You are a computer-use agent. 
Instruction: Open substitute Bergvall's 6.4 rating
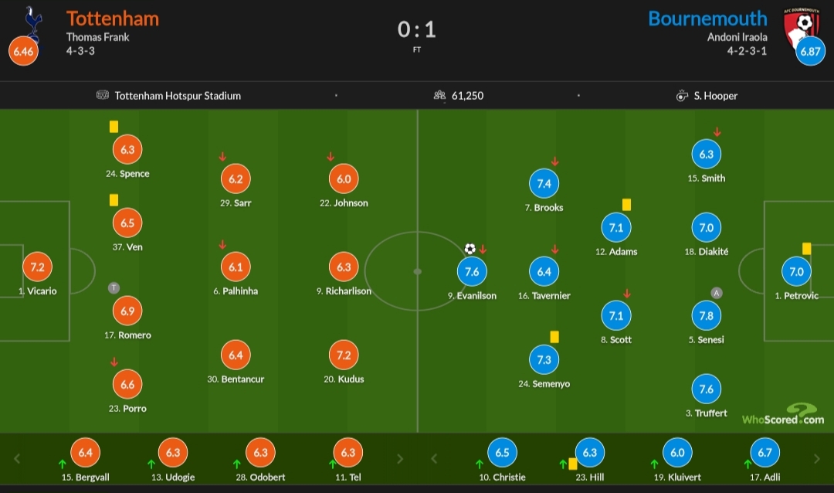[85, 453]
